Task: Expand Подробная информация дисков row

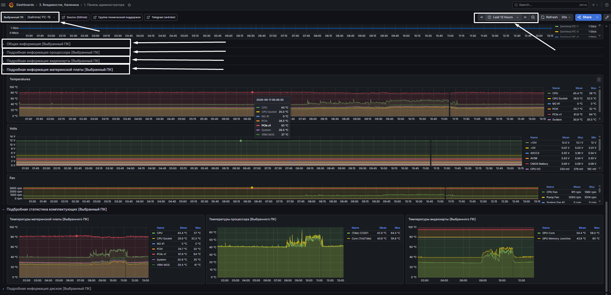Action: (x=49, y=289)
